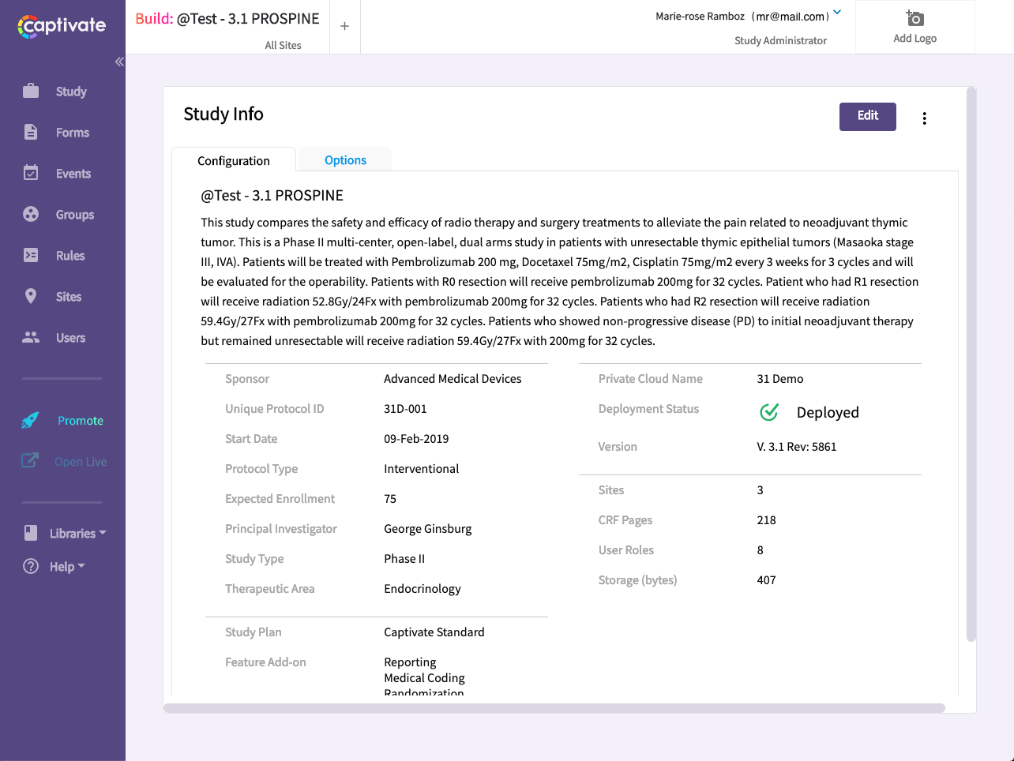Viewport: 1014px width, 761px height.
Task: Click the vertical scrollbar of Study Info panel
Action: [971, 363]
